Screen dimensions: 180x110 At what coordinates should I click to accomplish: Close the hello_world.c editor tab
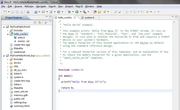[74, 17]
